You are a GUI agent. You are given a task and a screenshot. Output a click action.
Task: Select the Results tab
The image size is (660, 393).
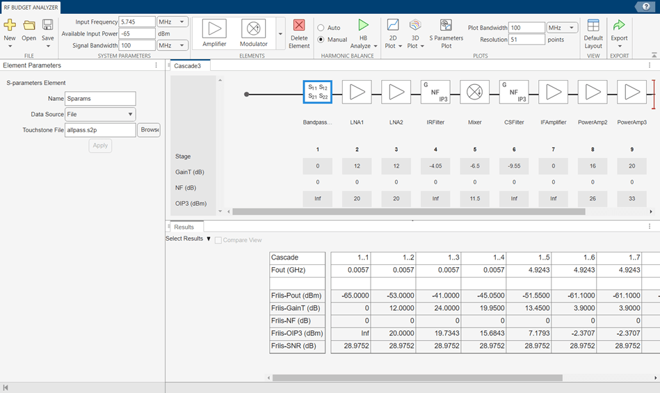[184, 227]
